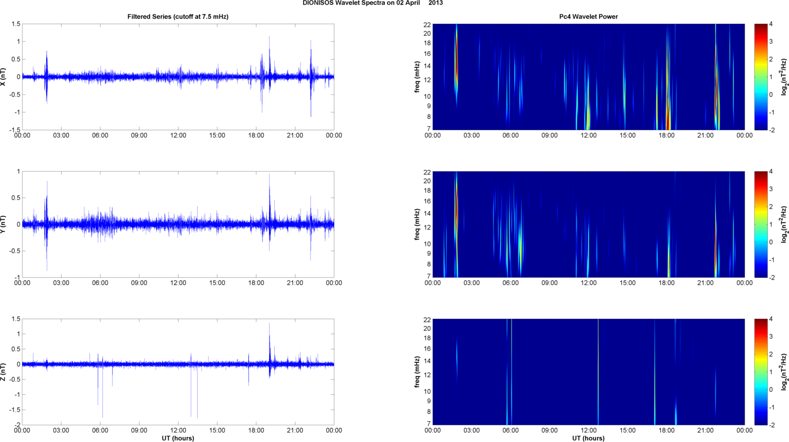The image size is (789, 442).
Task: Click inside the Z (nT) filtered series plot
Action: [178, 372]
